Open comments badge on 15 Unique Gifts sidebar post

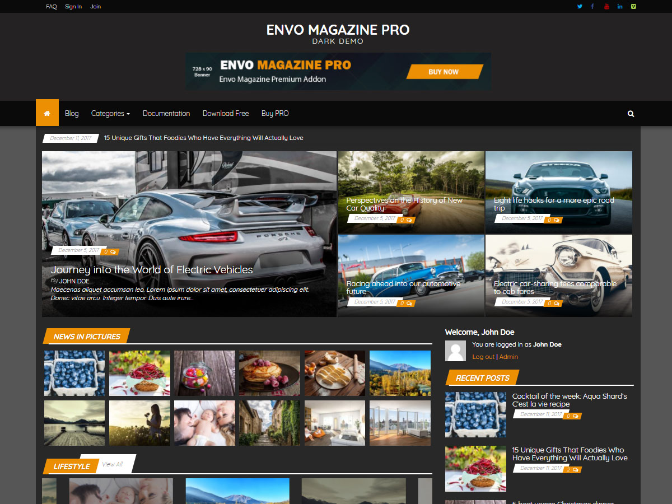coord(572,470)
